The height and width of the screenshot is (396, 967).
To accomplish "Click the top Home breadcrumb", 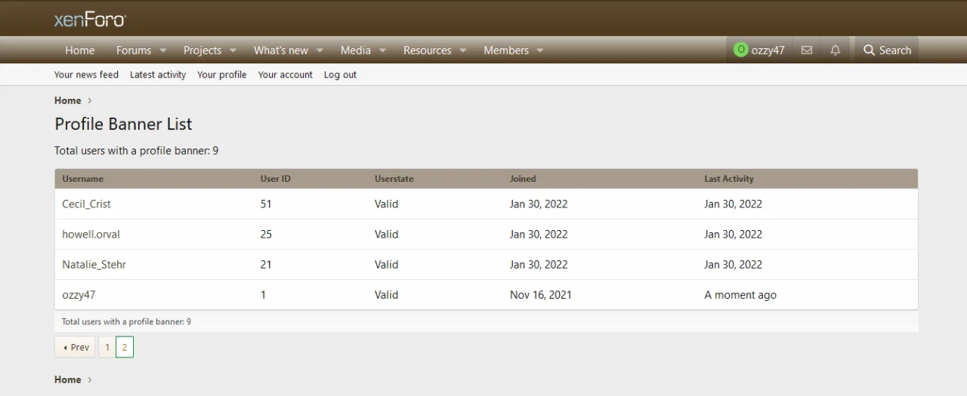I will tap(68, 100).
